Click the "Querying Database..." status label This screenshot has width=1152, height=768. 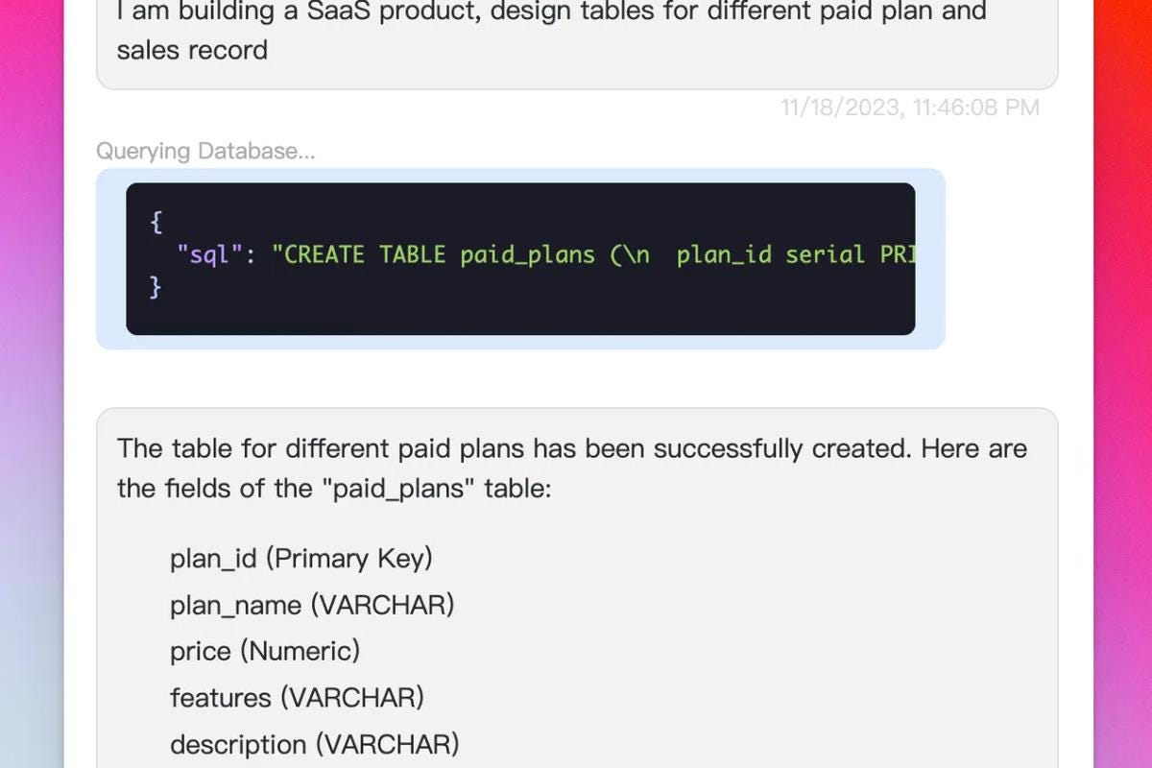coord(206,151)
